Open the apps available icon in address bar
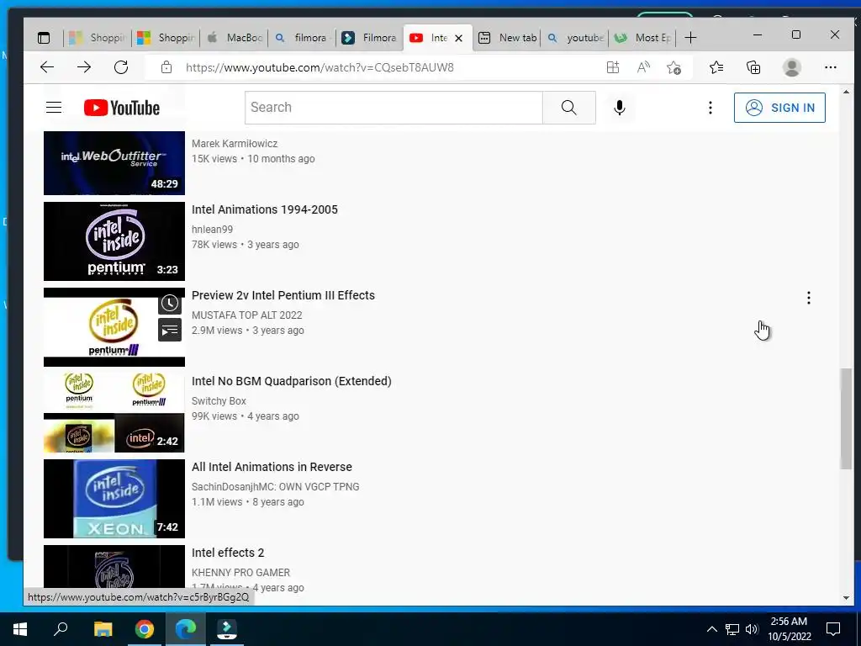861x646 pixels. point(613,67)
